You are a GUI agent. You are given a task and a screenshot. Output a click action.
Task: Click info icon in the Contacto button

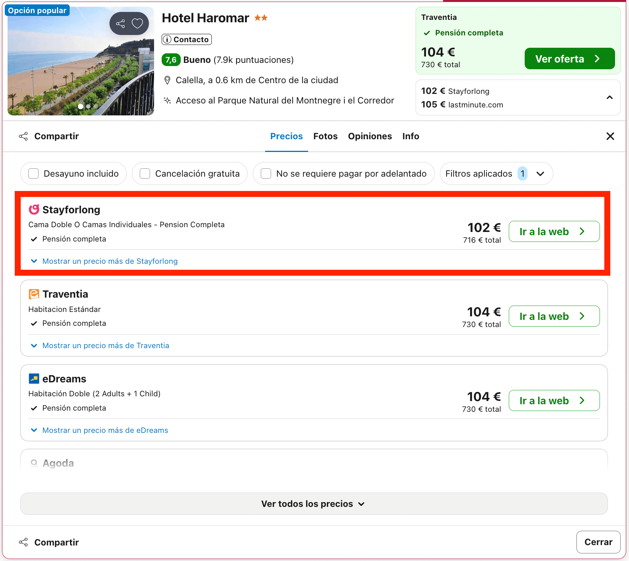click(168, 39)
